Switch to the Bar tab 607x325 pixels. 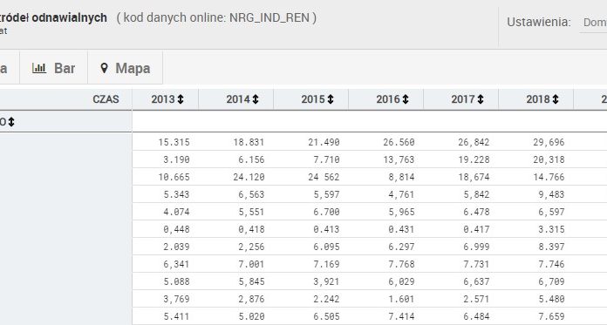[53, 67]
